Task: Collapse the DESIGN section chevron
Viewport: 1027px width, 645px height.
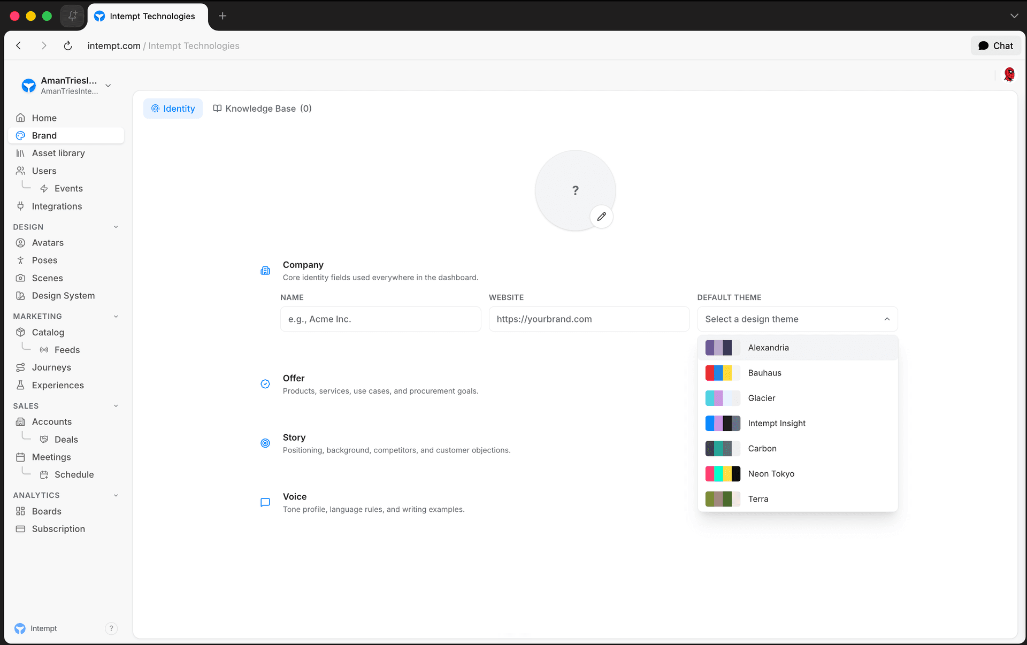Action: [116, 227]
